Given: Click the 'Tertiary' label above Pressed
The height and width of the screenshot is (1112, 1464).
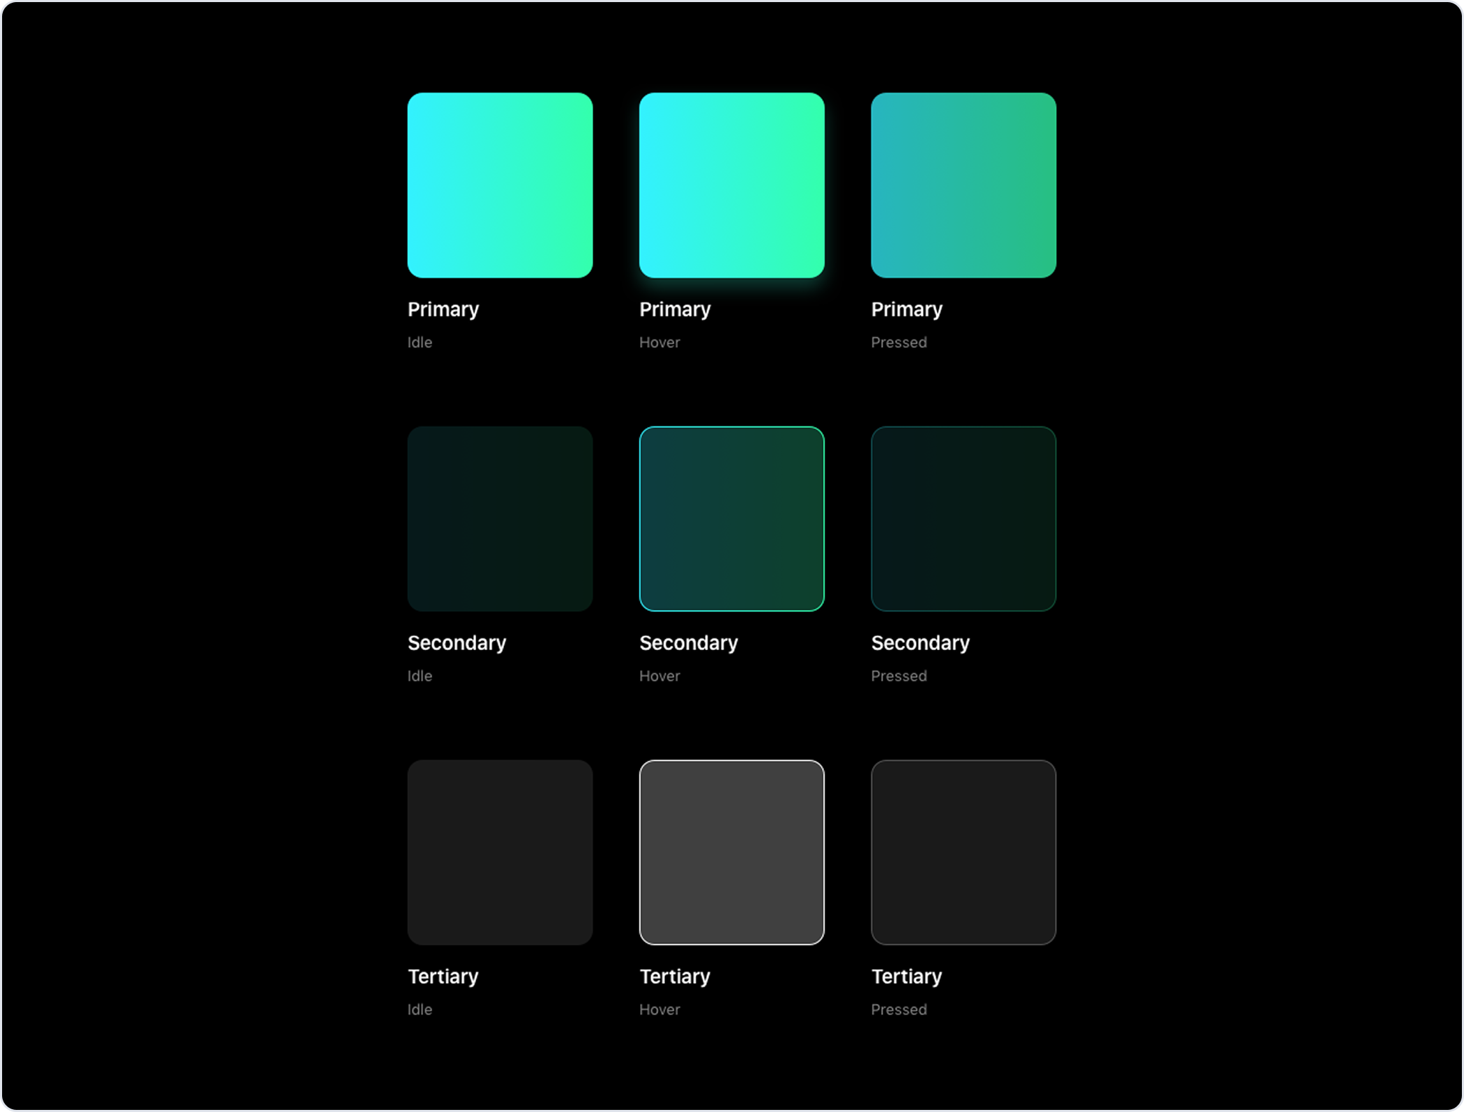Looking at the screenshot, I should [907, 977].
